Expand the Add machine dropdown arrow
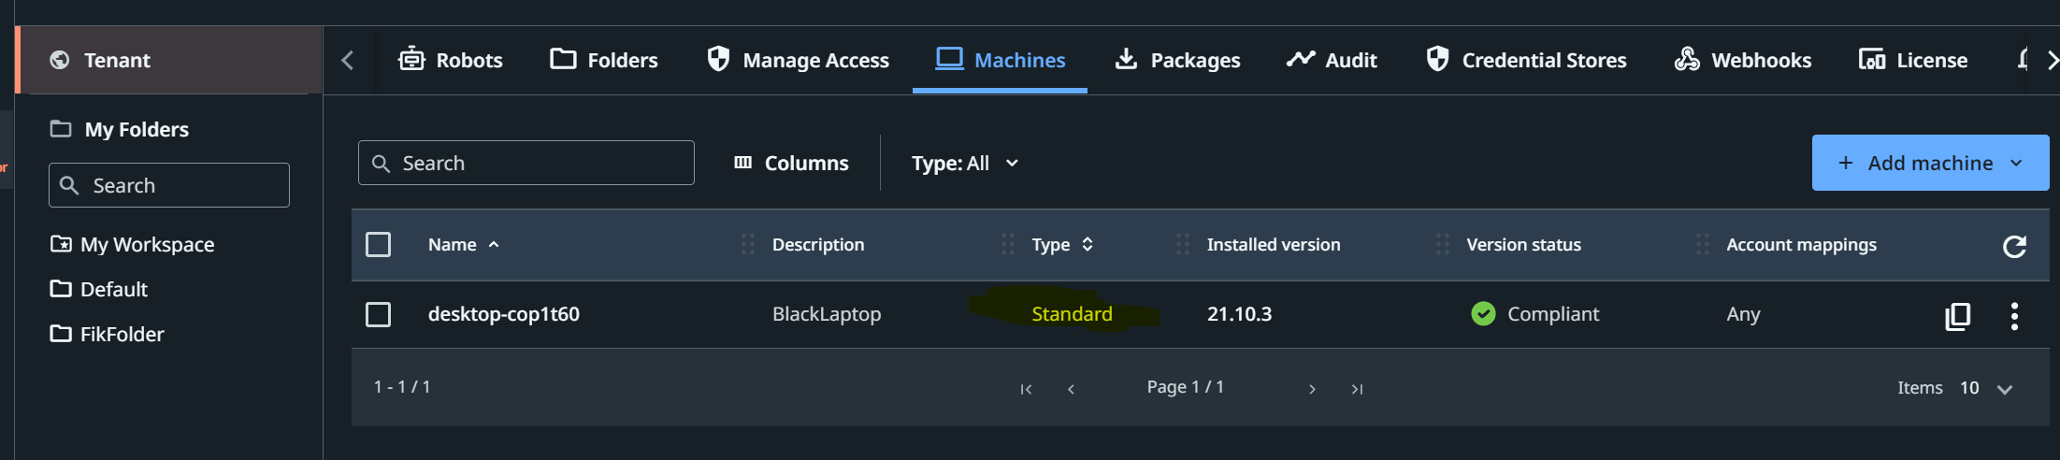The width and height of the screenshot is (2060, 460). [2016, 164]
